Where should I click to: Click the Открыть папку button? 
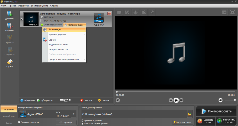pyautogui.click(x=182, y=122)
